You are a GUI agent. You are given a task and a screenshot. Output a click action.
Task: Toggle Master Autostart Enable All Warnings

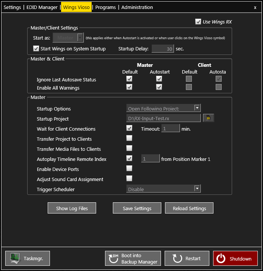point(159,87)
